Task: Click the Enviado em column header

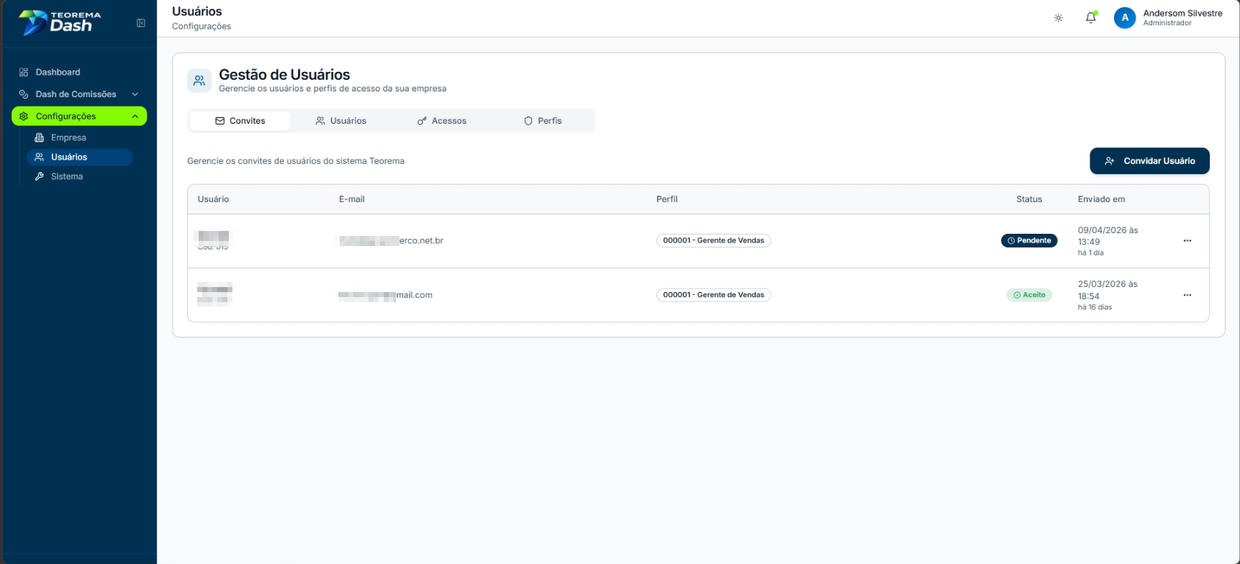Action: point(1101,199)
